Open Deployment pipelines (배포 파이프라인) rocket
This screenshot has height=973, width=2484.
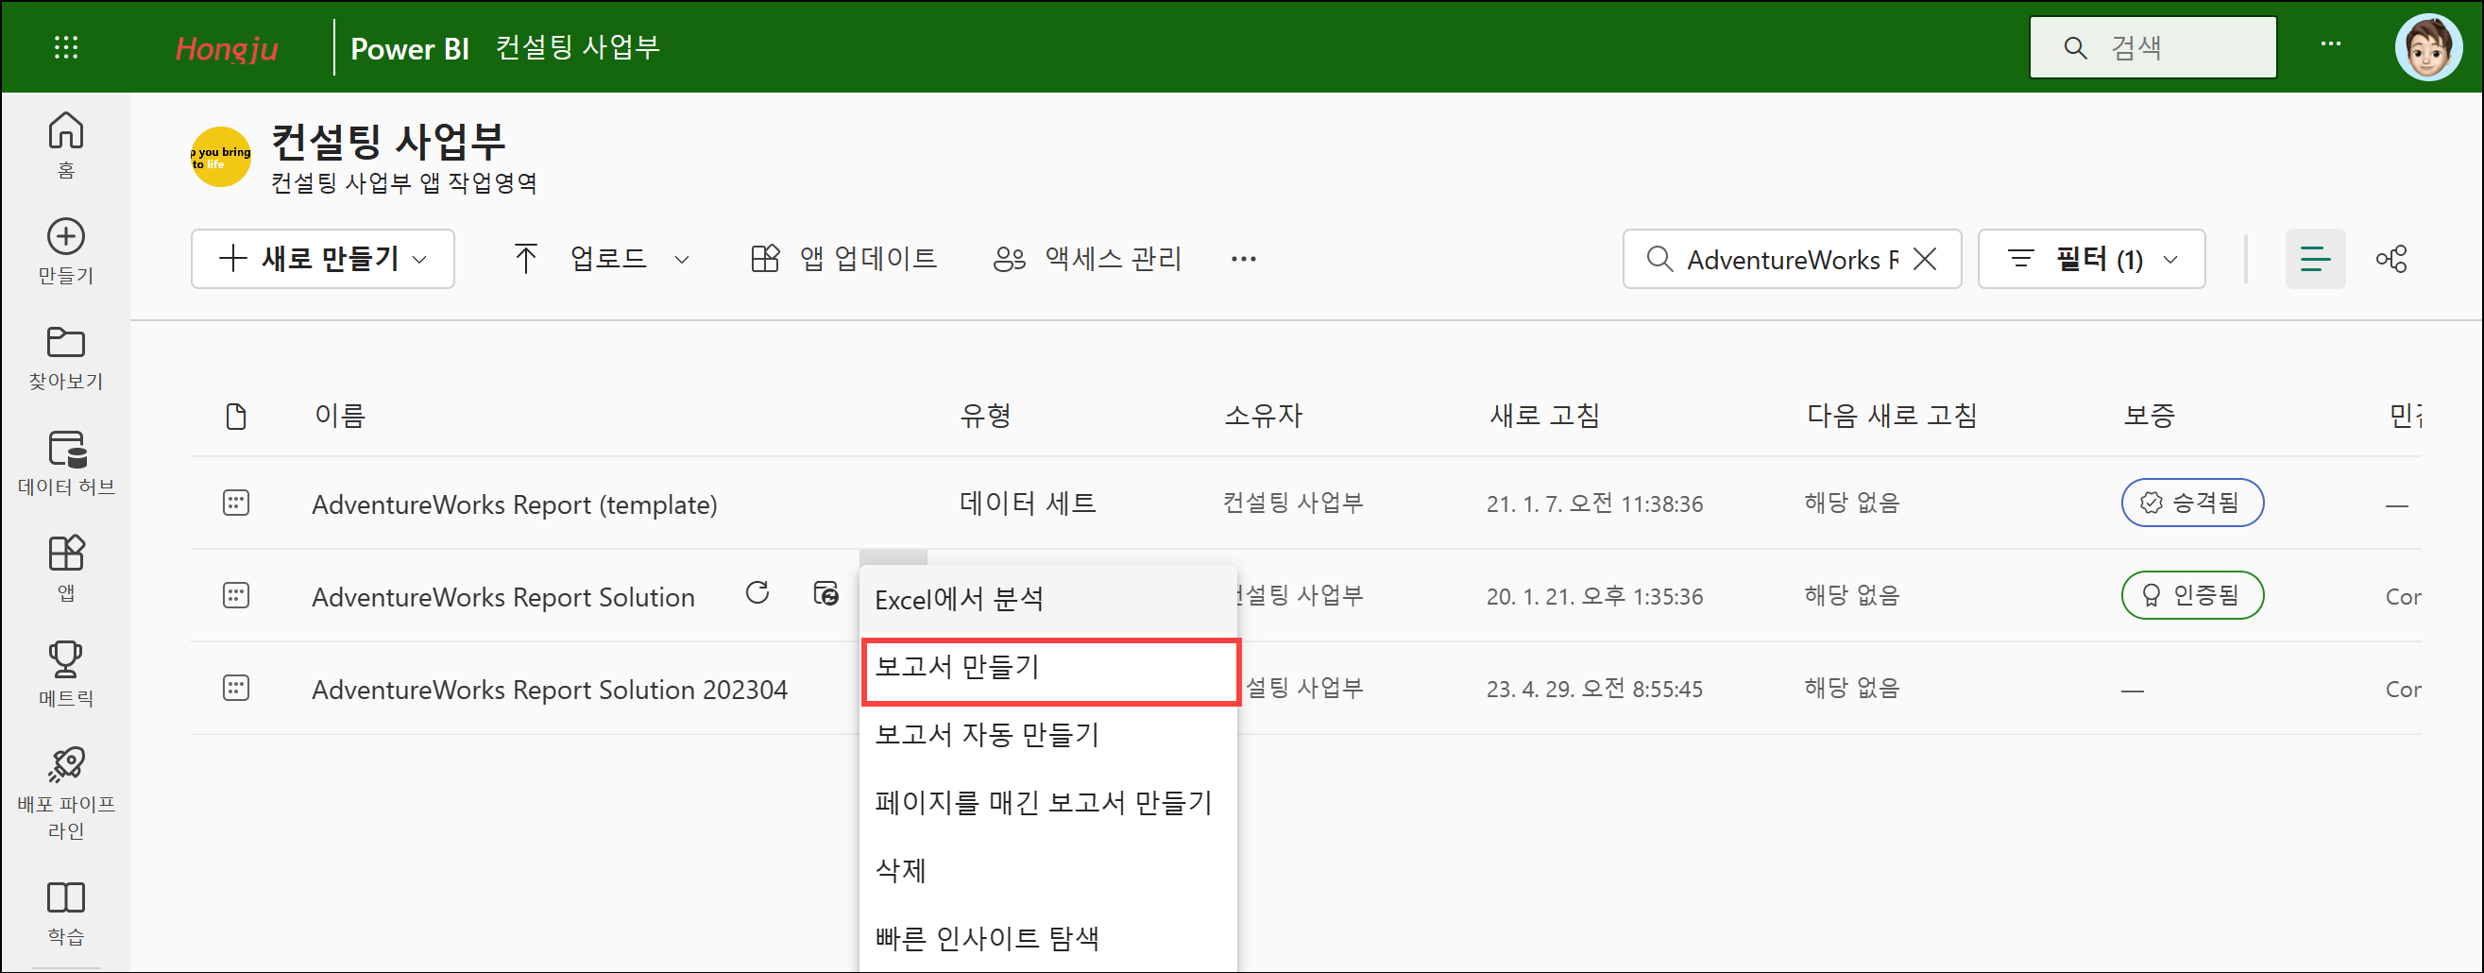click(65, 793)
